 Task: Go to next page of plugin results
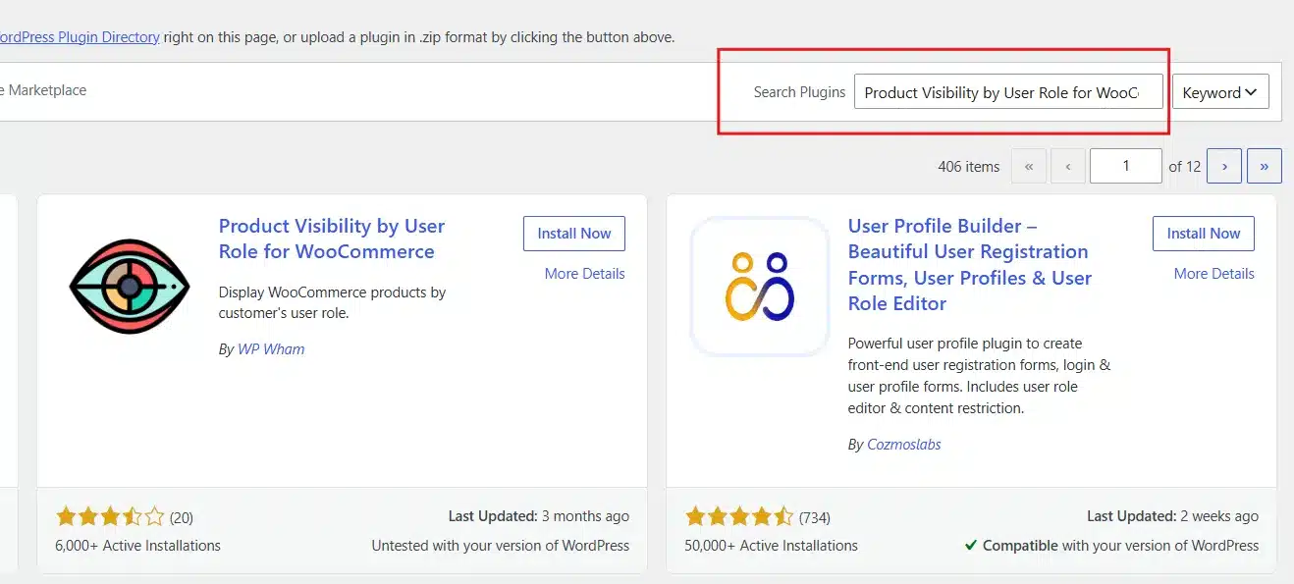point(1224,166)
